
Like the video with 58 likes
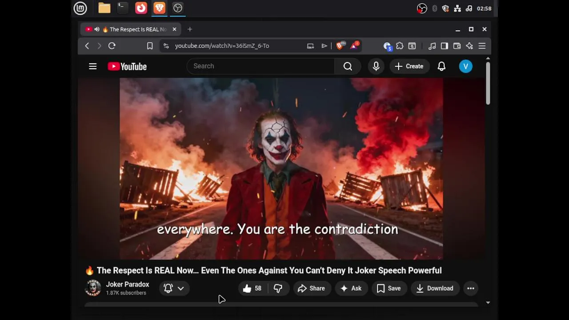tap(253, 288)
